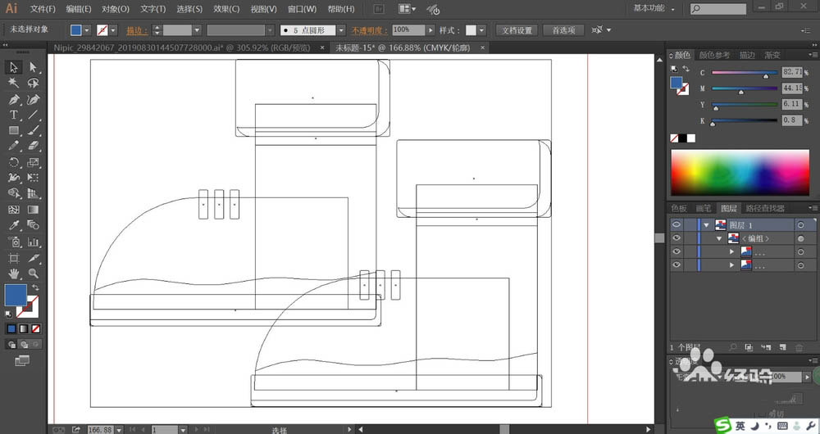Select the Hand tool
Screen dimensions: 820x434
[x=14, y=273]
